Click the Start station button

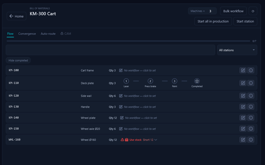pos(245,21)
